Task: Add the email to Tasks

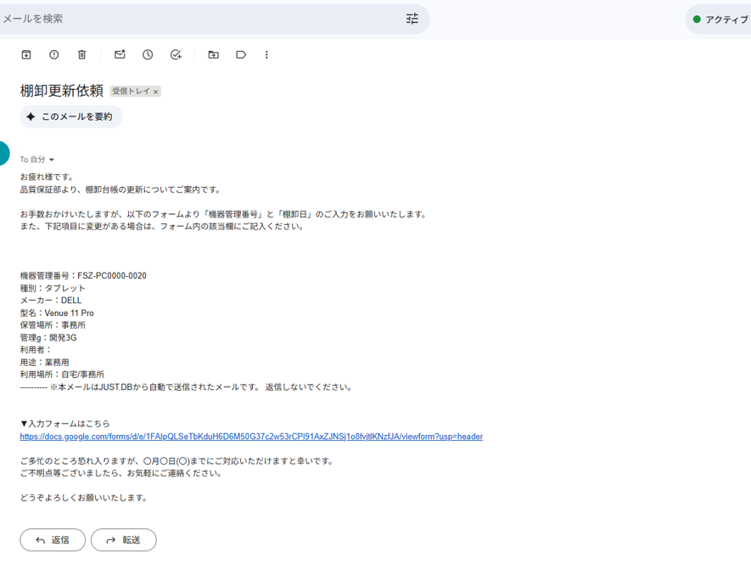Action: tap(176, 54)
